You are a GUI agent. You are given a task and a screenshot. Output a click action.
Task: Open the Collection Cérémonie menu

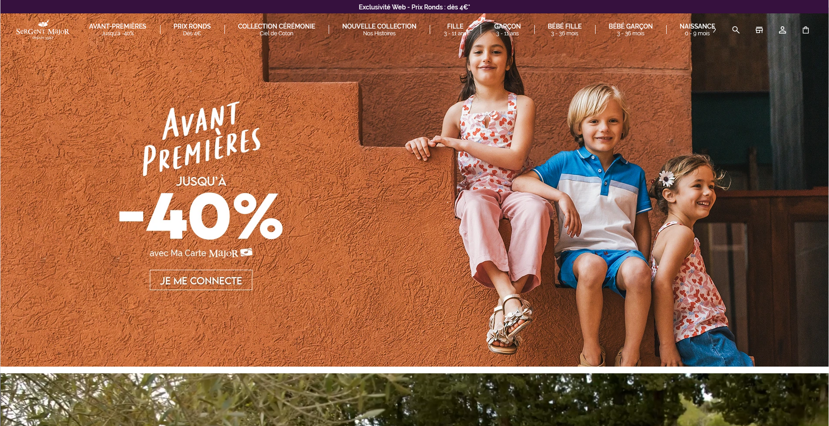[x=276, y=29]
